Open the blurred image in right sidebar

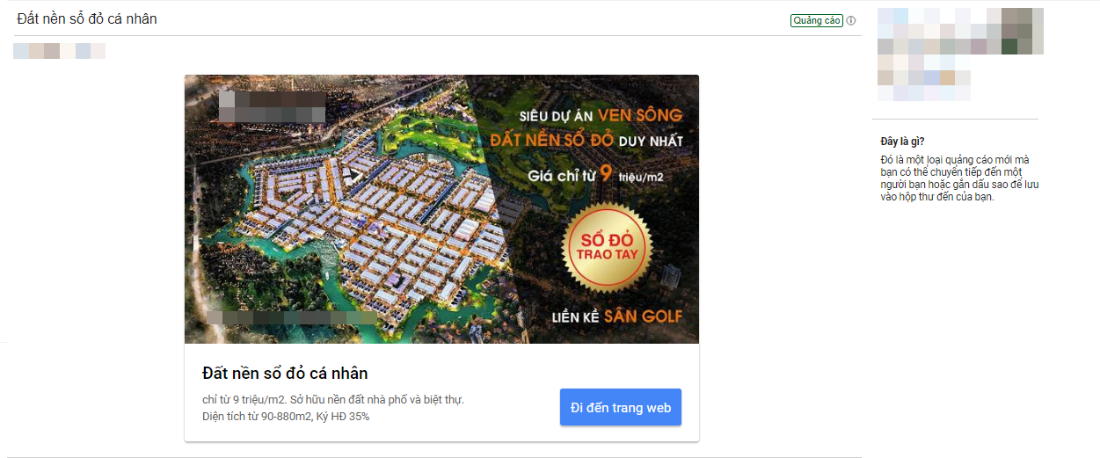pyautogui.click(x=960, y=55)
